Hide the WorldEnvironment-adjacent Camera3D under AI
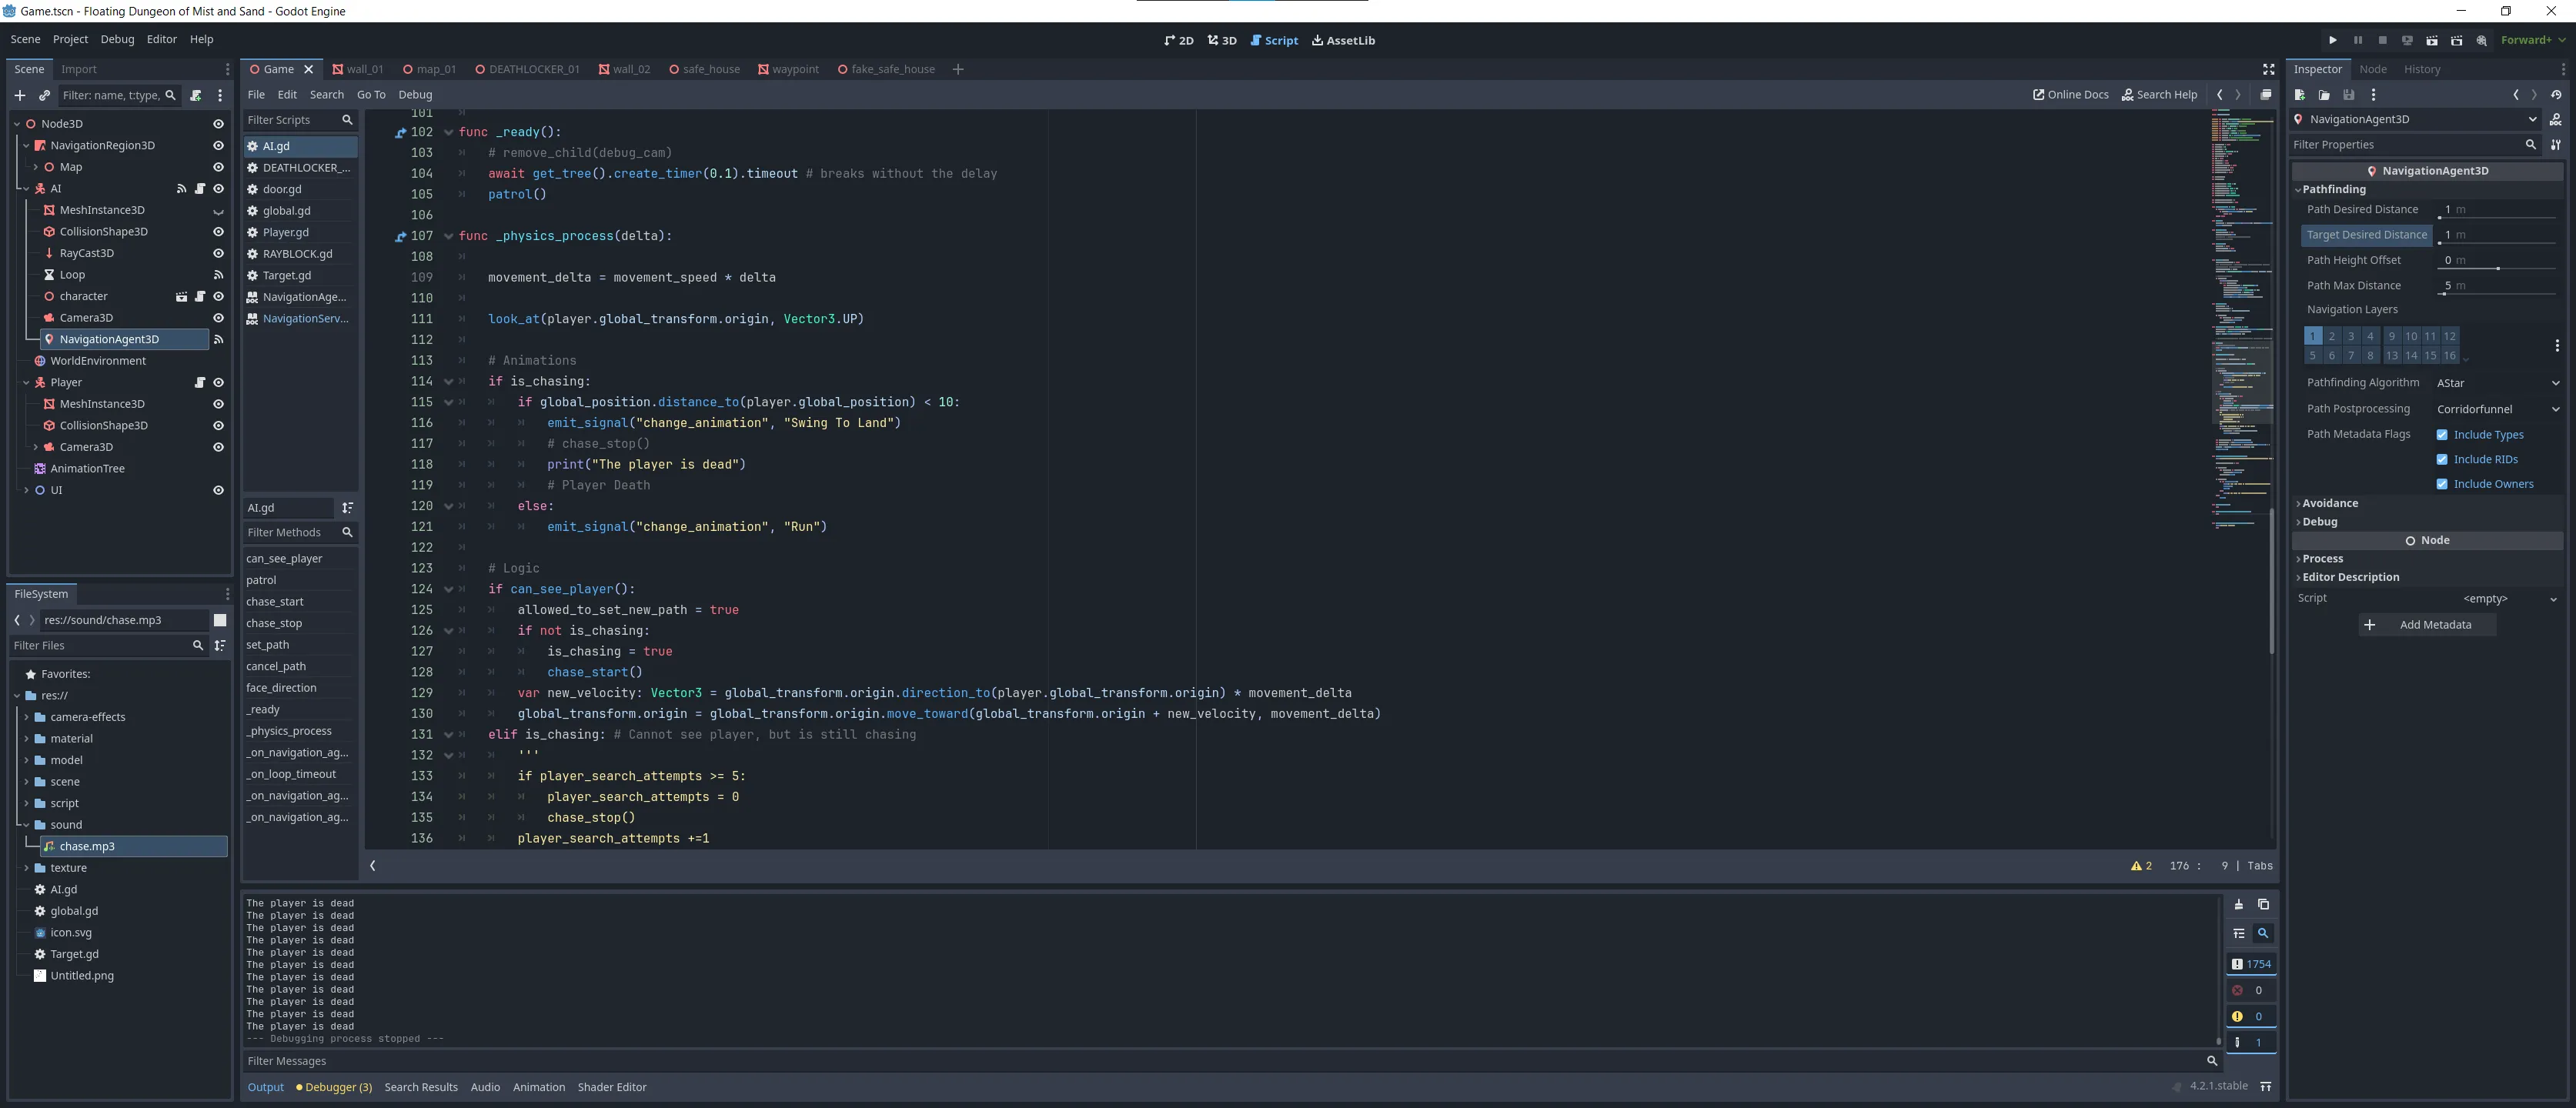 click(218, 318)
